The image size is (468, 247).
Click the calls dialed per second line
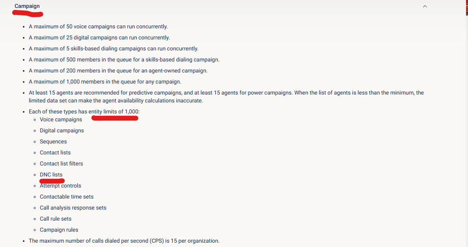tap(124, 241)
